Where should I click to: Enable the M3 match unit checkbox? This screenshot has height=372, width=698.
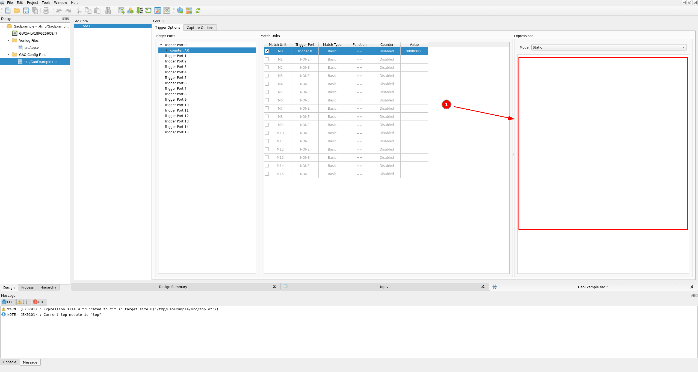click(267, 76)
